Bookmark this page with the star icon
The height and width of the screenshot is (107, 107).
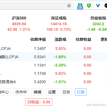(69, 6)
